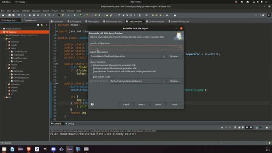Image resolution: width=272 pixels, height=153 pixels.
Task: Click Browse for export destination
Action: click(x=175, y=56)
